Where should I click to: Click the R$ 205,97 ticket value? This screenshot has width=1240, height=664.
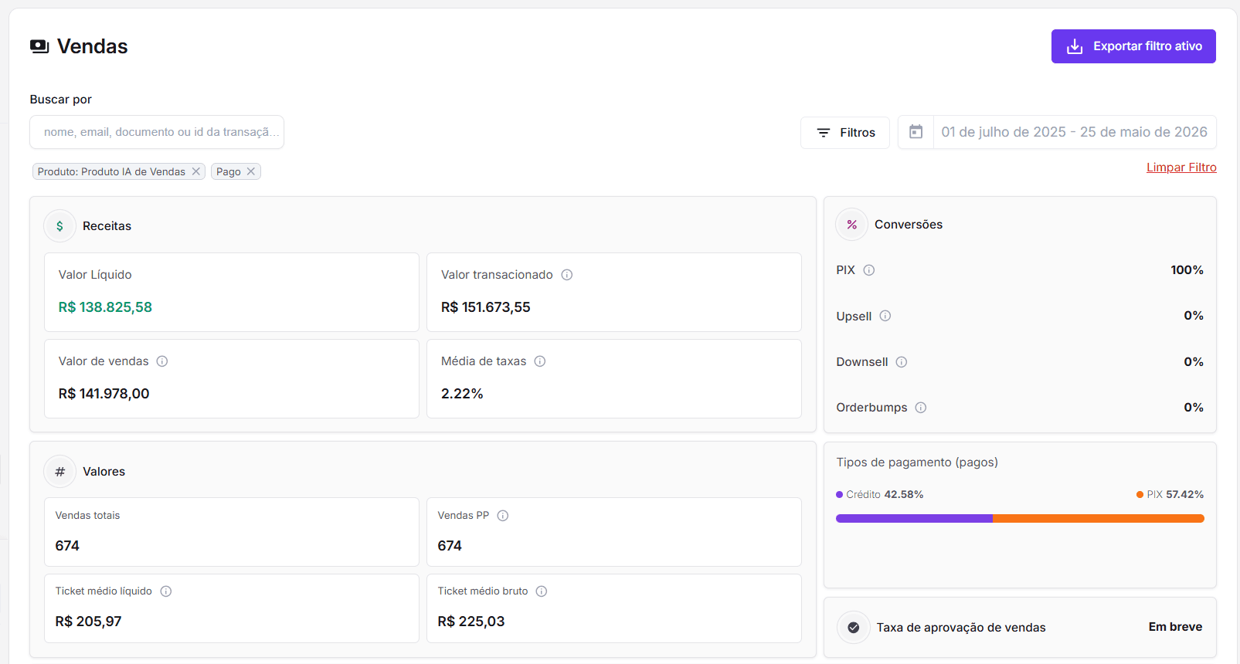(88, 622)
